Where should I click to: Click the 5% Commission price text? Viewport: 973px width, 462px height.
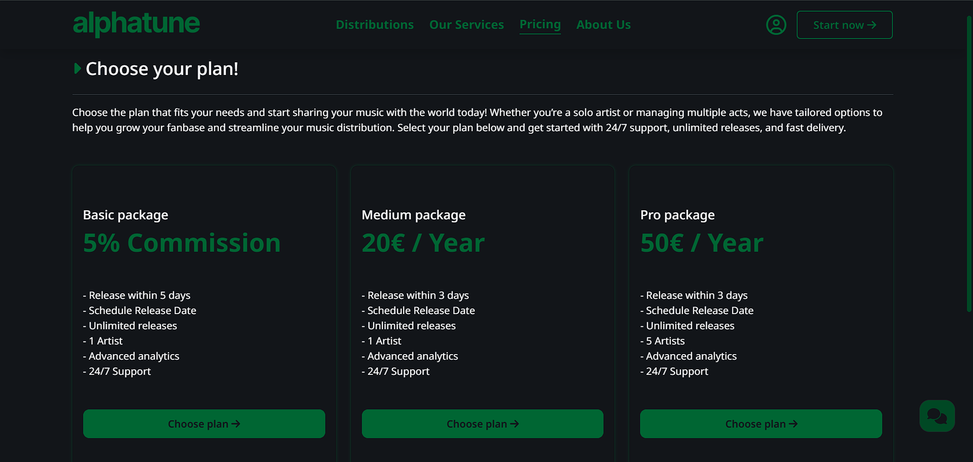pyautogui.click(x=181, y=243)
